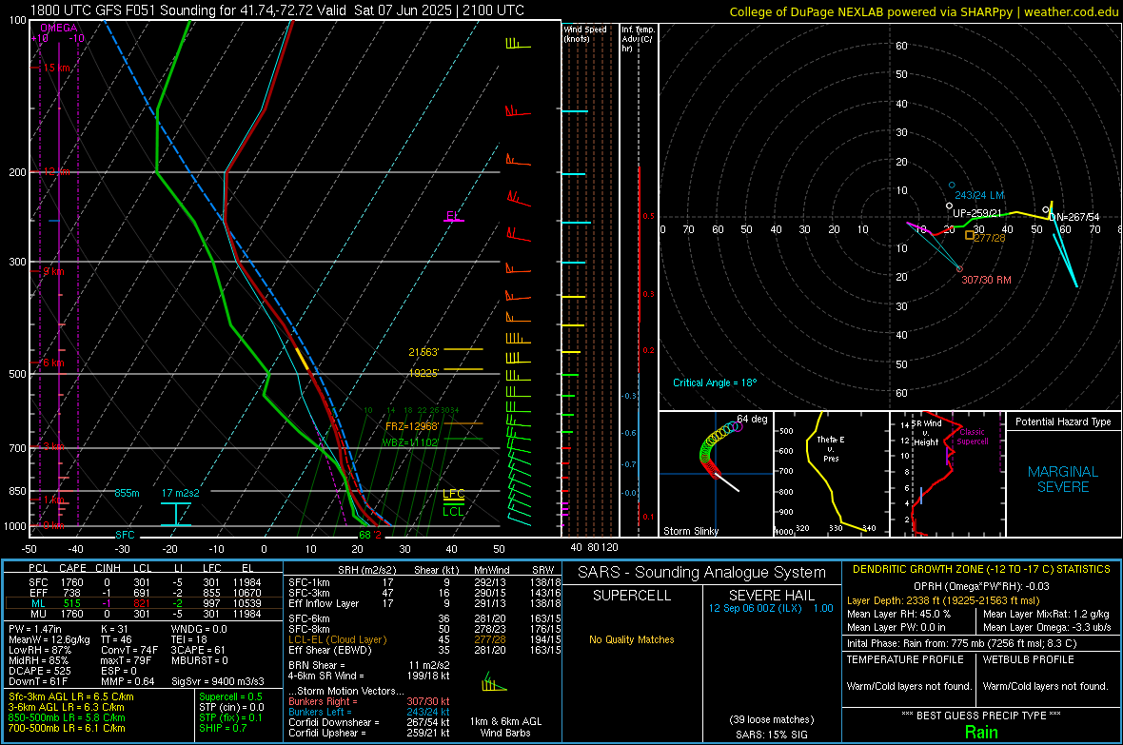The width and height of the screenshot is (1123, 745).
Task: Click 'DENDRITIC GROWTH ZONE' statistics header
Action: (x=981, y=570)
